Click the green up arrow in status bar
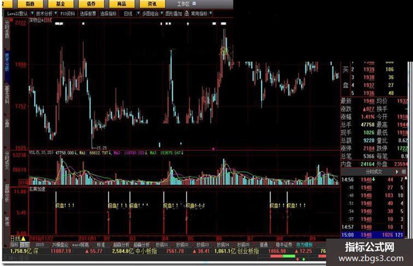Screen dimensions: 413x266 [x=304, y=259]
